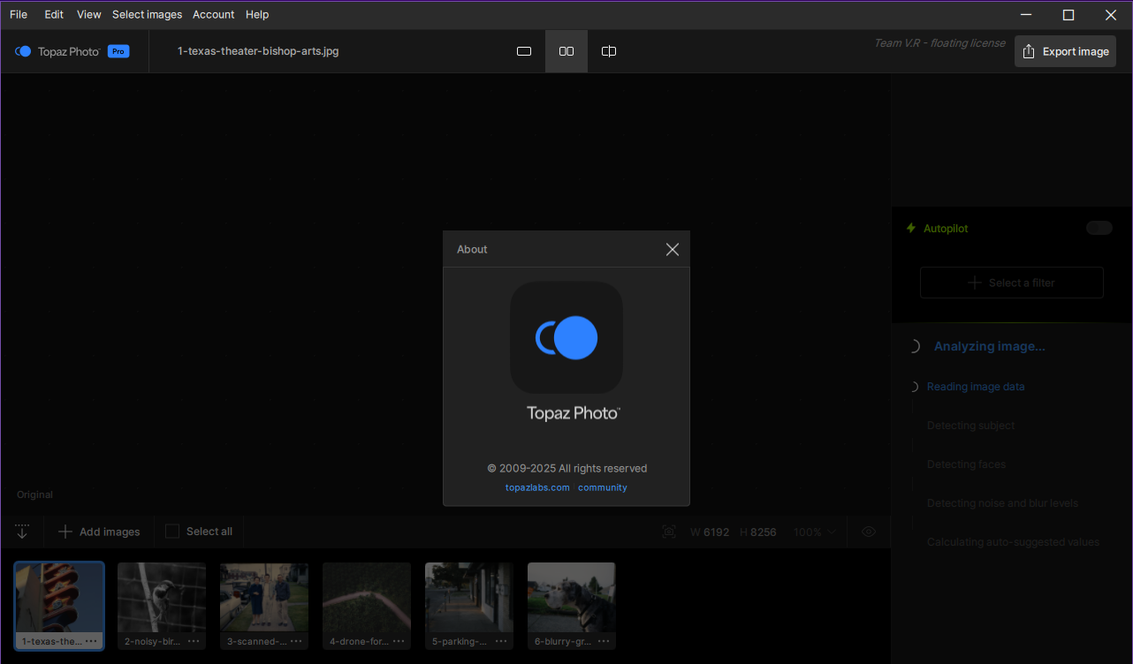Click the Detecting faces step
1133x664 pixels.
[966, 464]
